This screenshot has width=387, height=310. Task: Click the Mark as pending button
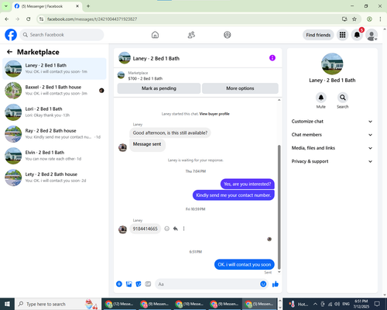pos(159,88)
